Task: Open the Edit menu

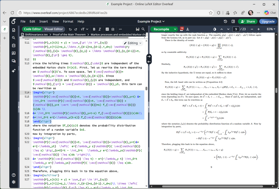Action: [32, 21]
